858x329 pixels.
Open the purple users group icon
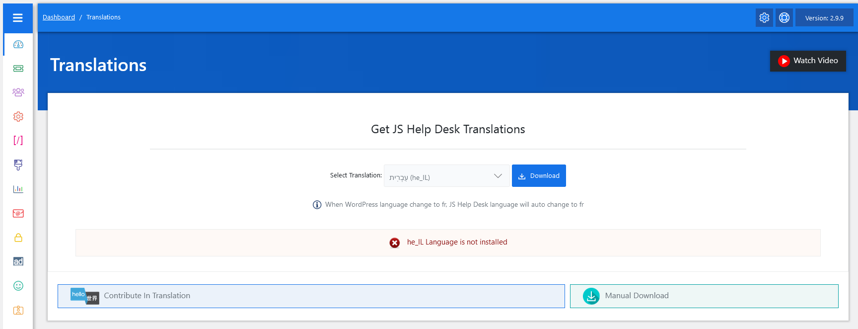coord(18,92)
